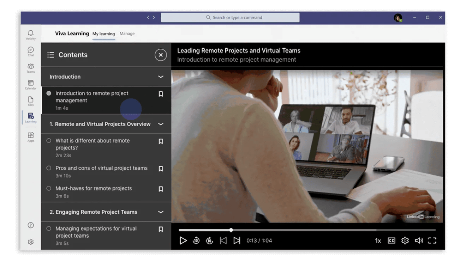466x262 pixels.
Task: Open Help question mark icon
Action: pyautogui.click(x=31, y=225)
